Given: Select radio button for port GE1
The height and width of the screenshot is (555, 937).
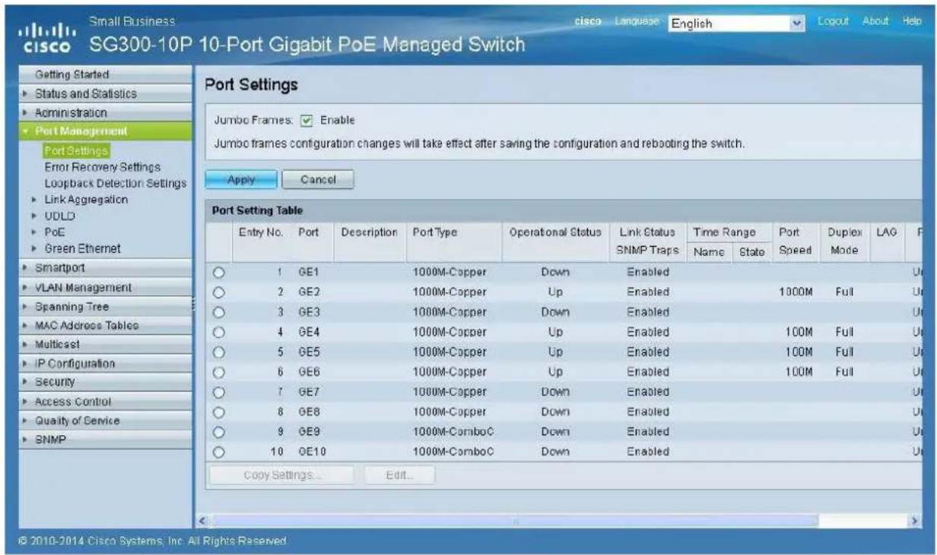Looking at the screenshot, I should coord(219,272).
